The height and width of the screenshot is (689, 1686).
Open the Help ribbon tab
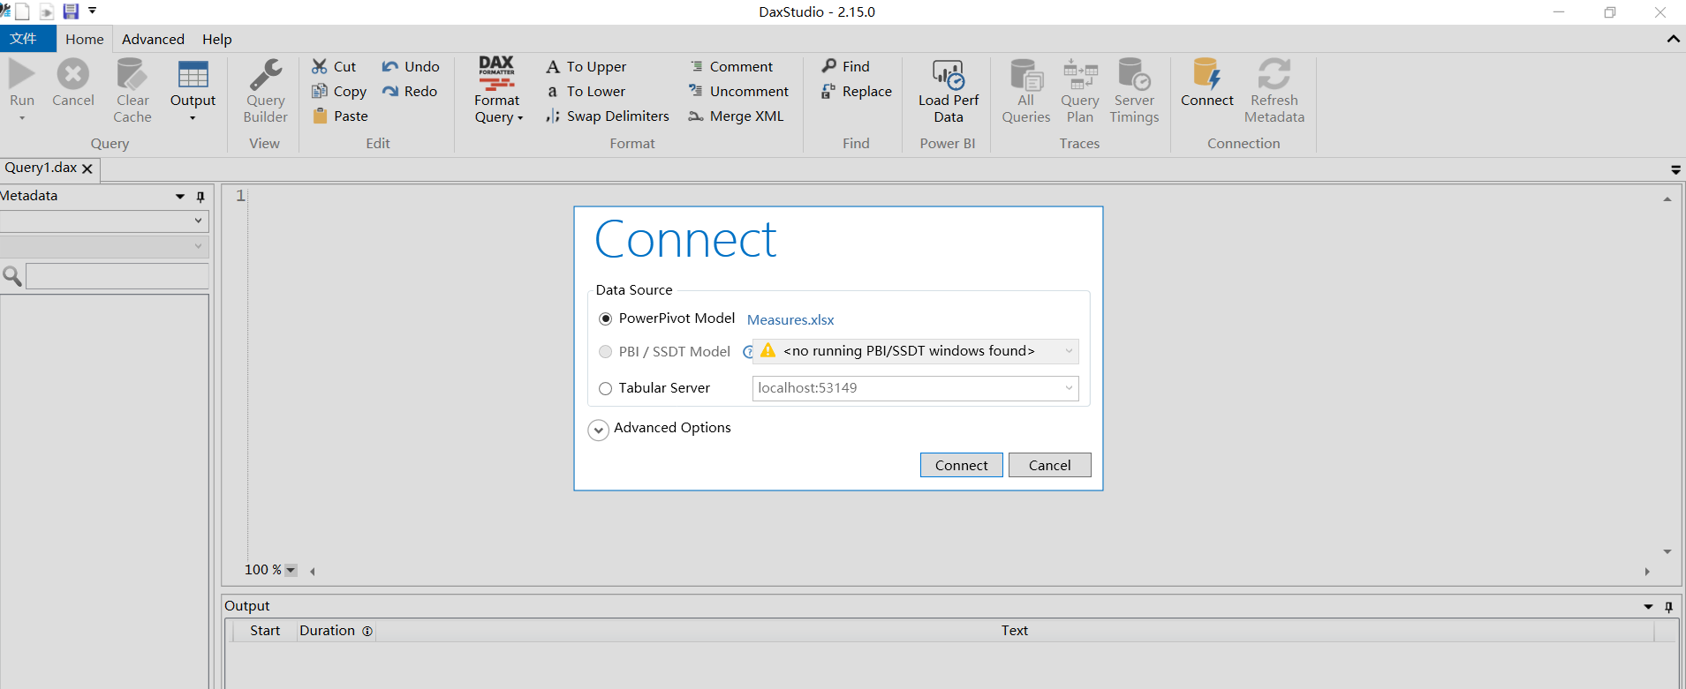click(x=216, y=39)
